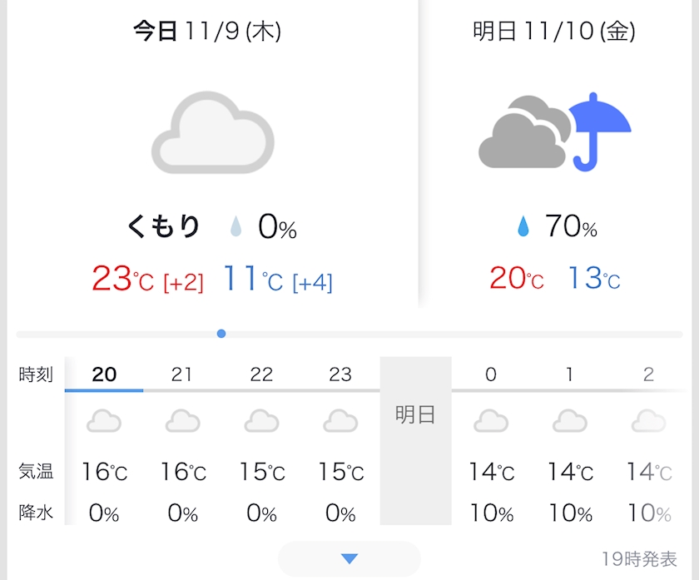Screen dimensions: 699x580
Task: Click the cloud icon under hour 21
Action: click(x=182, y=421)
